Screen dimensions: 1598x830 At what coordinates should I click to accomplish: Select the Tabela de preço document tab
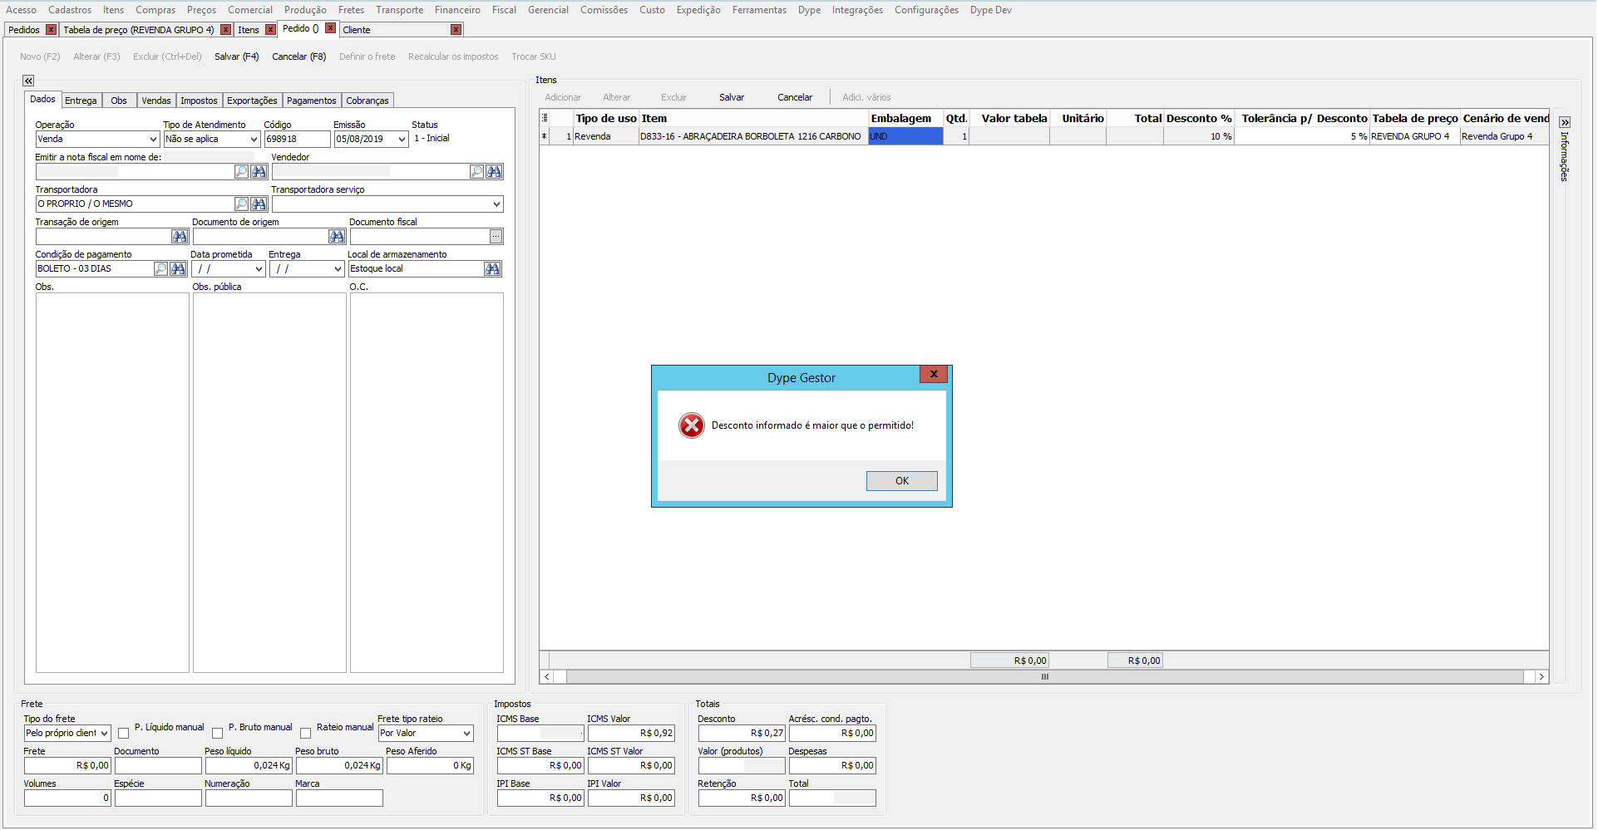139,30
